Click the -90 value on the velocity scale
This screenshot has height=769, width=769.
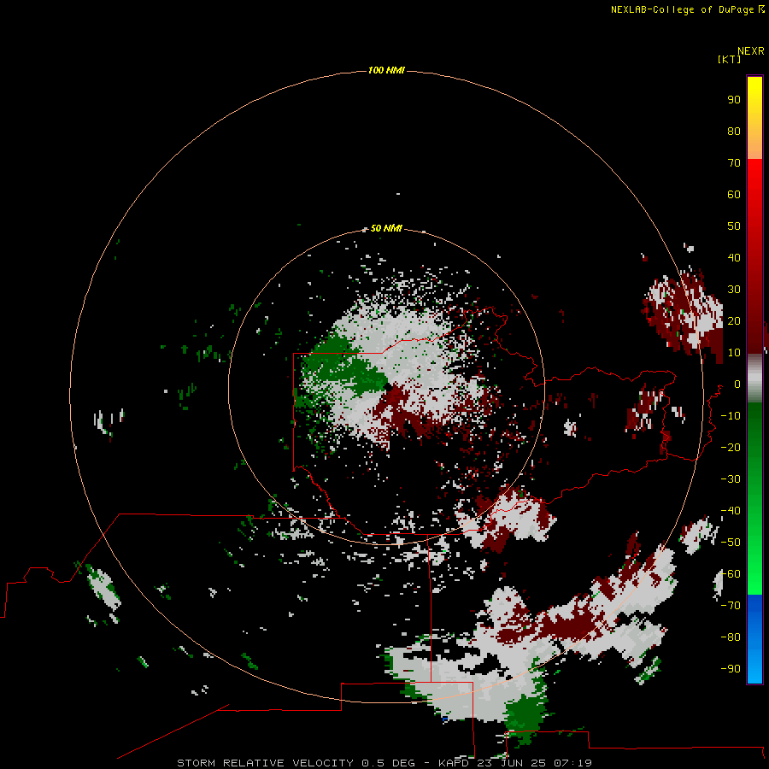coord(731,669)
